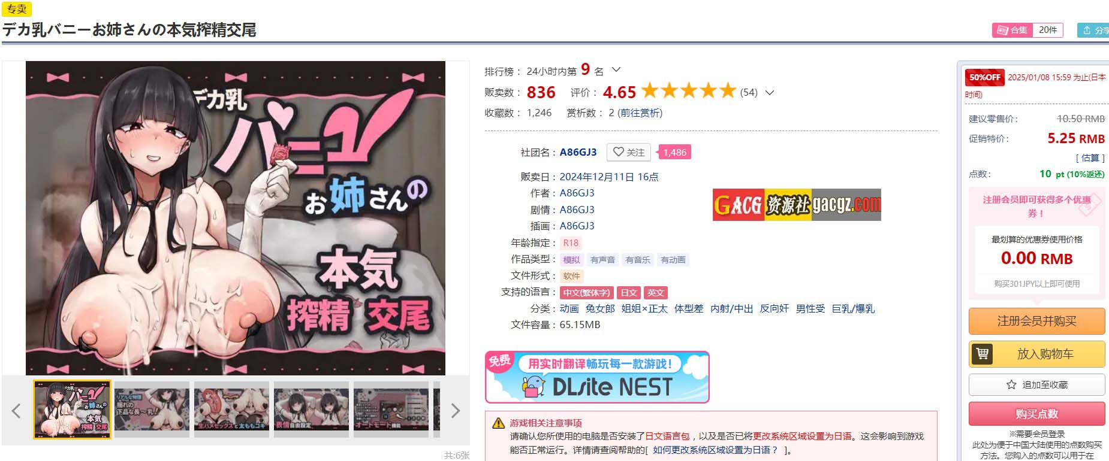Click the 购买点数 button

[x=1036, y=414]
